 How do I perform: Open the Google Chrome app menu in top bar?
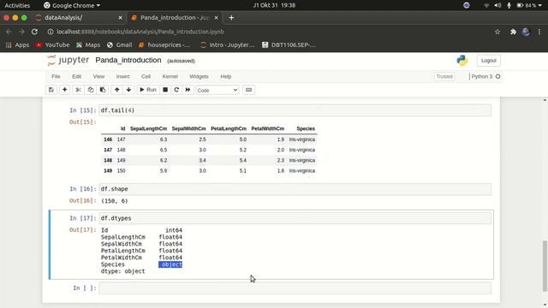pos(72,5)
